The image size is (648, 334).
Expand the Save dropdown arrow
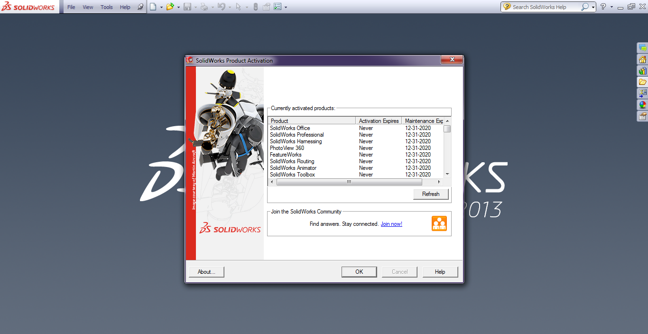195,7
